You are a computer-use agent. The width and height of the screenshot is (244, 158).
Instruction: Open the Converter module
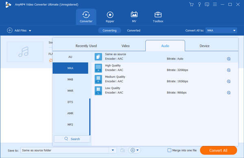tap(86, 17)
